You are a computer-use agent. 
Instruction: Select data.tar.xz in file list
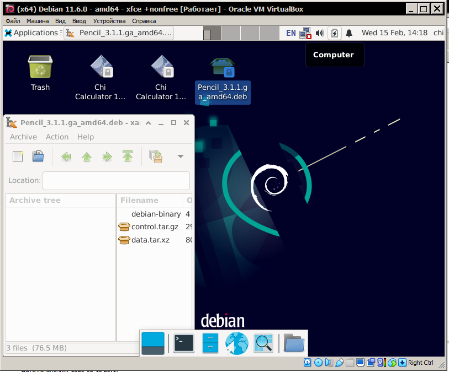coord(154,240)
